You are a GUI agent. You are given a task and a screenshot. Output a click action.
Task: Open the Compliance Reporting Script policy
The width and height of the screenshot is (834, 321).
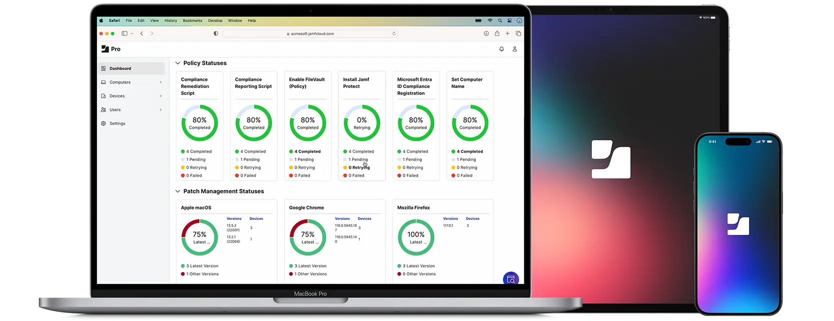(253, 83)
